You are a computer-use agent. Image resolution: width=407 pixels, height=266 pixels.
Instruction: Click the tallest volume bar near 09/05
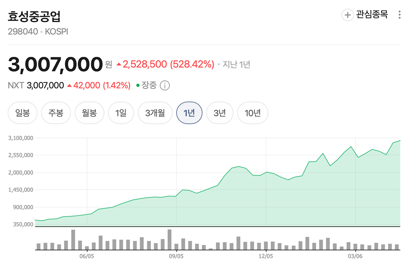(x=169, y=240)
